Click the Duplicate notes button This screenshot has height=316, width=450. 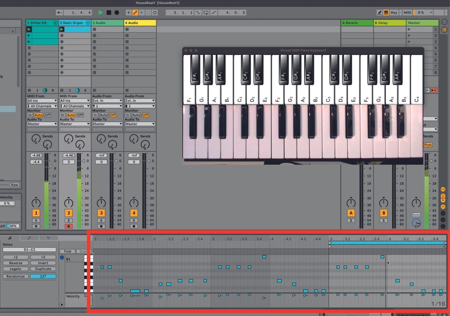pos(43,269)
